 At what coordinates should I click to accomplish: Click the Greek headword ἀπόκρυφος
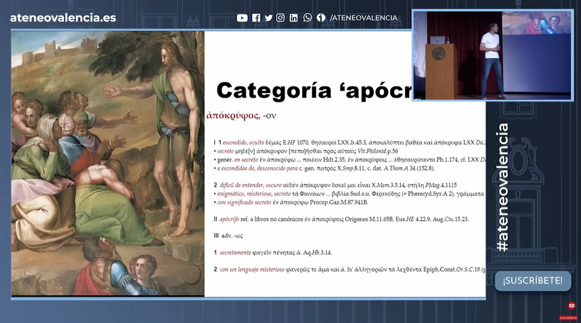click(x=233, y=116)
